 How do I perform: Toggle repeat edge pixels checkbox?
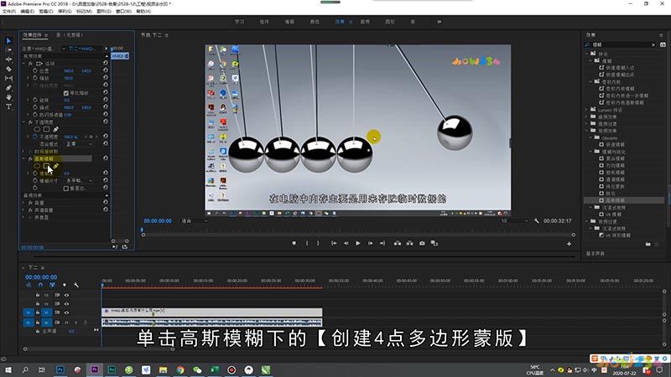click(x=66, y=188)
